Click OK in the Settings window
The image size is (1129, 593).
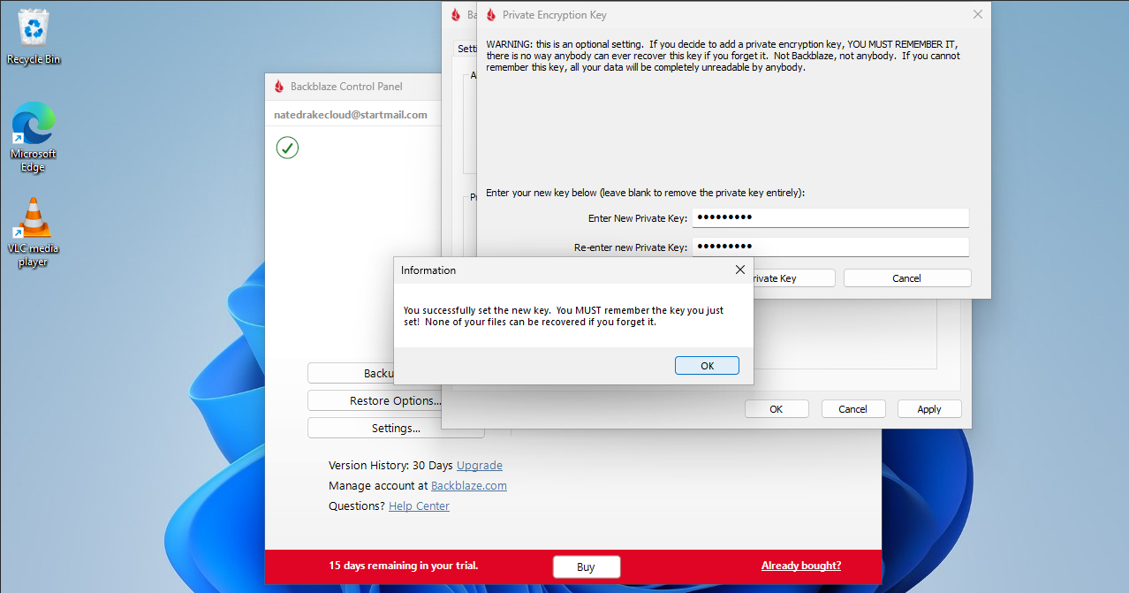(777, 409)
